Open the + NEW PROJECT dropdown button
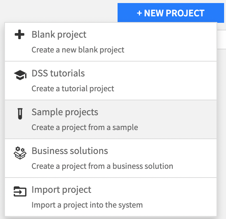 pos(171,13)
